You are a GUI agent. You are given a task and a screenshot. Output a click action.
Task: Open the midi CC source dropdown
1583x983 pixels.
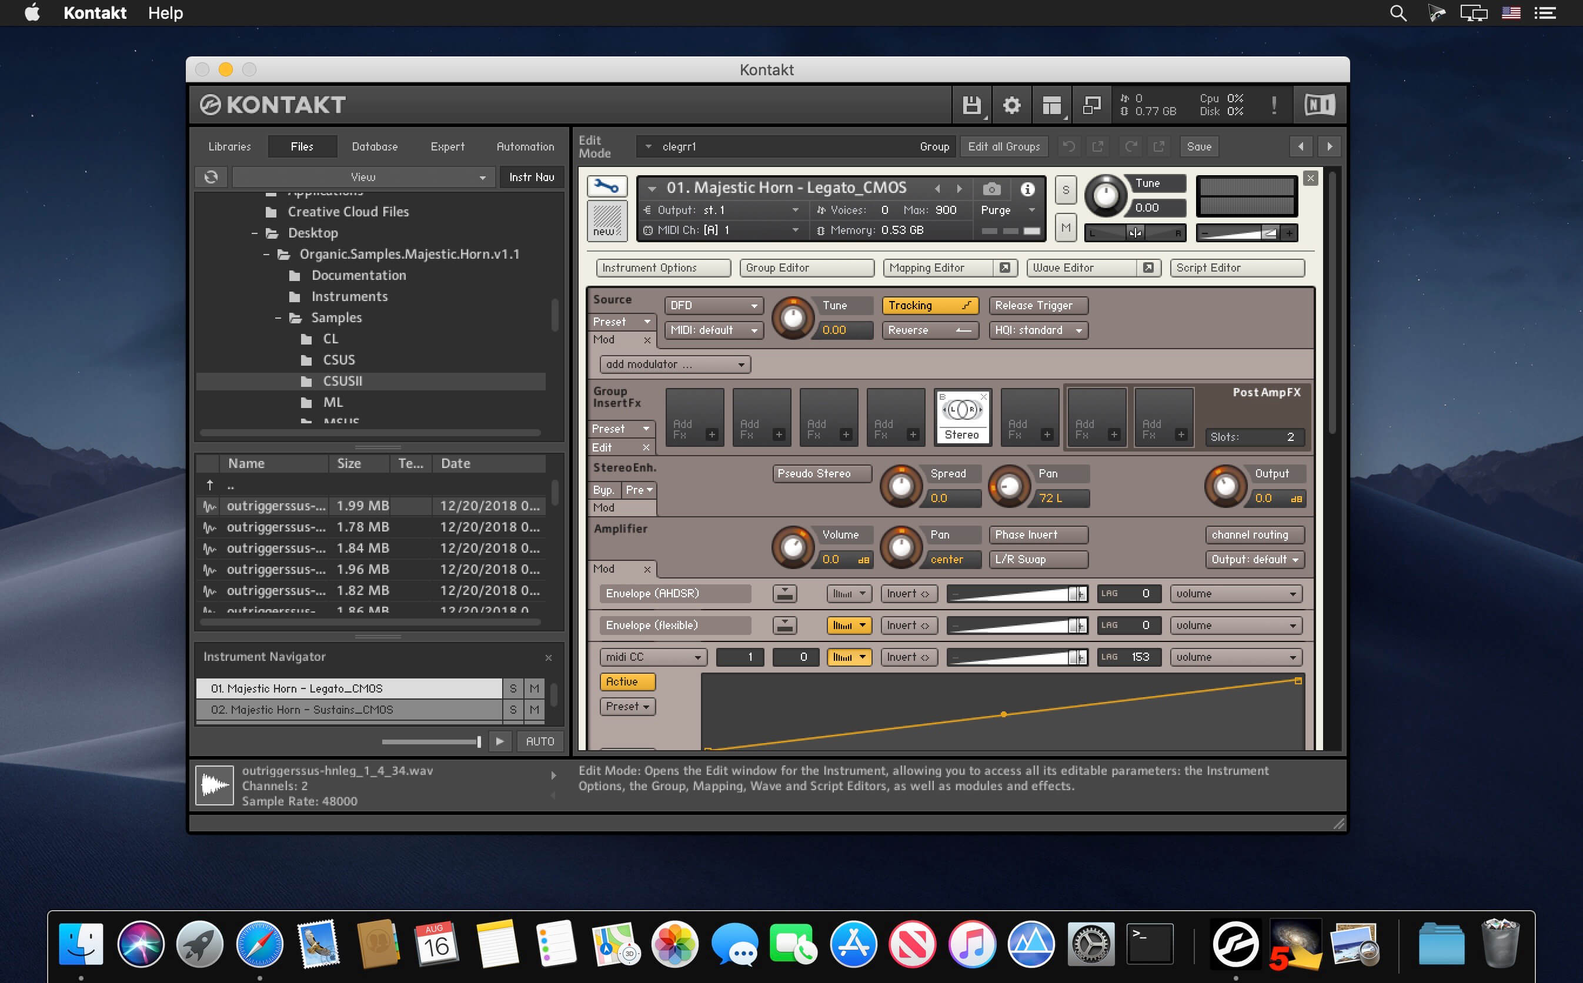[653, 657]
